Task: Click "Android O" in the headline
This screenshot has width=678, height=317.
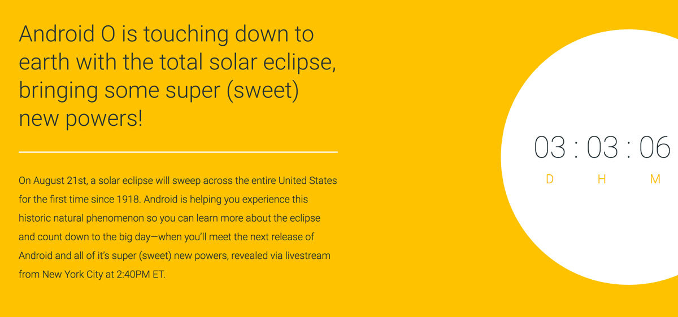Action: 67,34
